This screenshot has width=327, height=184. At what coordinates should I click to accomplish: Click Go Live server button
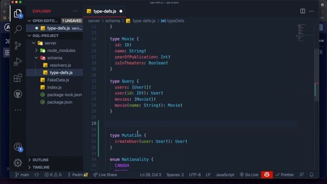click(249, 175)
